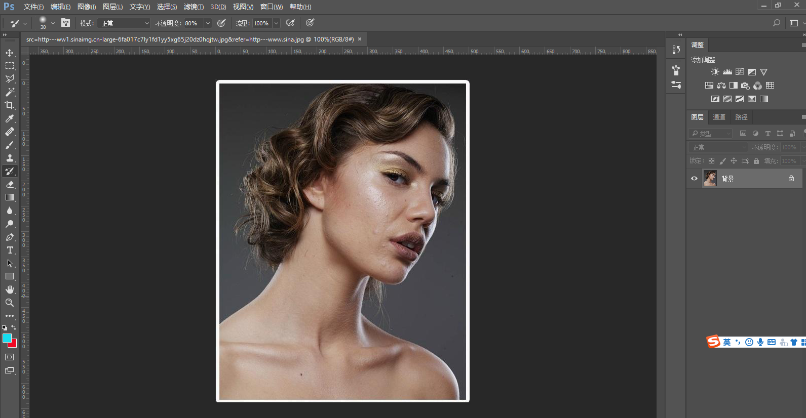The image size is (806, 418).
Task: Add a Threshold adjustment
Action: point(740,99)
